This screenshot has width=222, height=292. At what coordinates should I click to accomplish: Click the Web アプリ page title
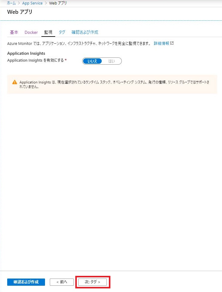[x=20, y=12]
